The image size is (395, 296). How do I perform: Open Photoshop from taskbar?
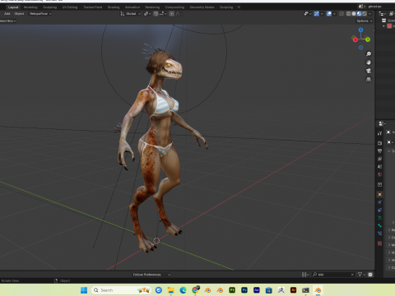(x=244, y=290)
